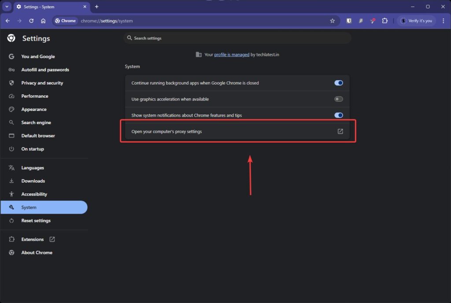451x303 pixels.
Task: Click the download arrow icon in sidebar
Action: point(11,181)
